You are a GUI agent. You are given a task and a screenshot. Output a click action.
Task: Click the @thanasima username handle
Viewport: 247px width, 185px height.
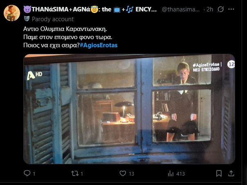tap(181, 9)
